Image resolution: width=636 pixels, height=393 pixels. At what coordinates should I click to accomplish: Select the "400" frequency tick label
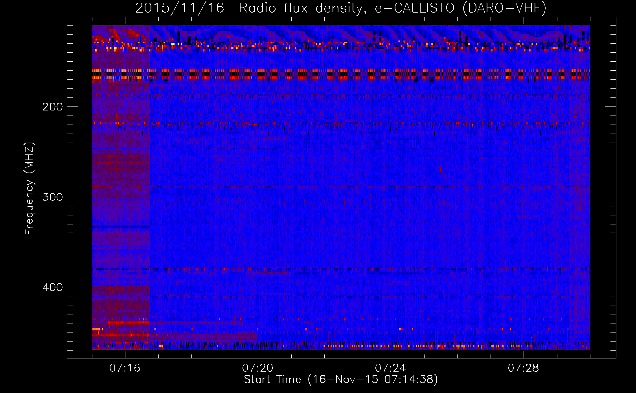53,287
